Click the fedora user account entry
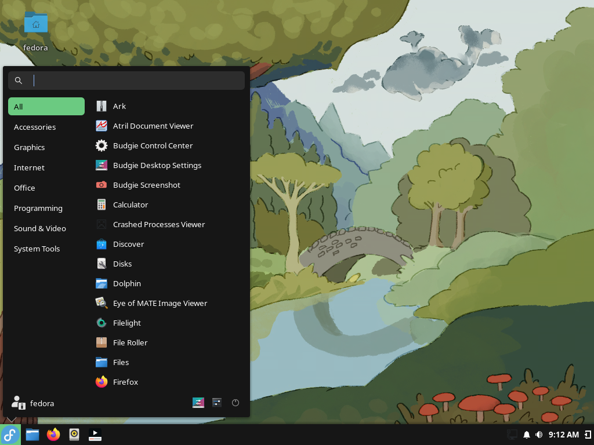The width and height of the screenshot is (594, 445). click(x=33, y=403)
